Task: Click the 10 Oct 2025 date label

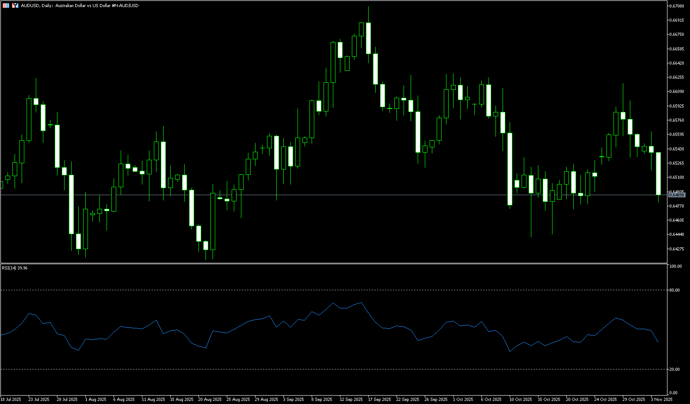Action: 519,399
